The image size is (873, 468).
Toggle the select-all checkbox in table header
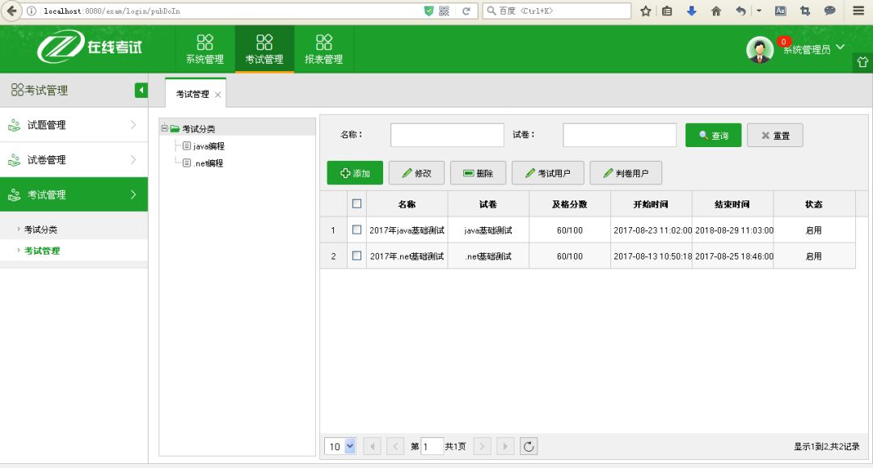pos(356,204)
